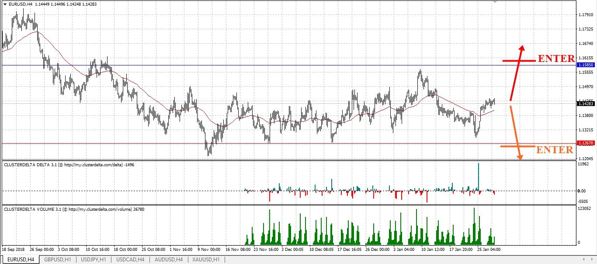Open the USDCAD,H4 chart tab

pos(130,260)
